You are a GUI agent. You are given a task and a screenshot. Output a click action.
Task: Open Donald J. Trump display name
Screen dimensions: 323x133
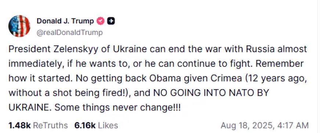pos(65,21)
